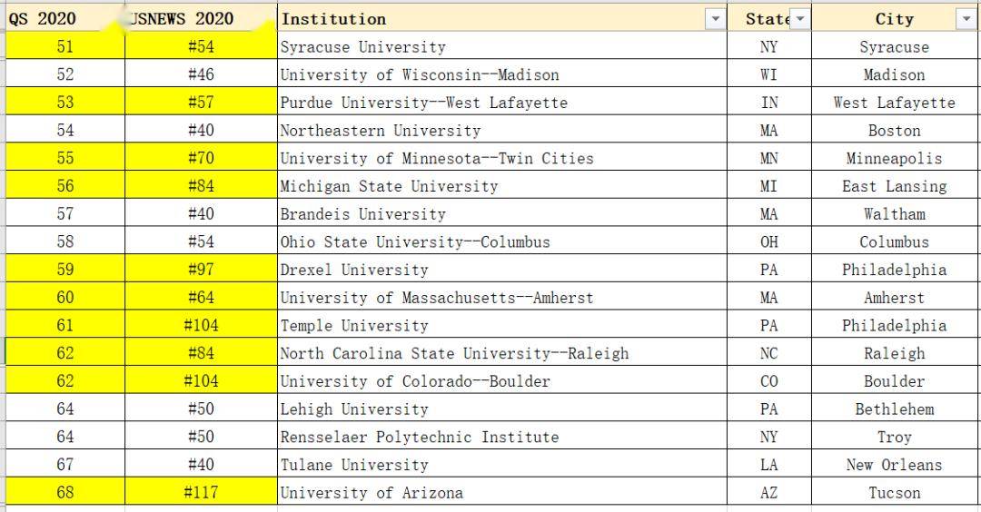Select the Rensselaer Polytechnic Institute cell

pyautogui.click(x=419, y=437)
